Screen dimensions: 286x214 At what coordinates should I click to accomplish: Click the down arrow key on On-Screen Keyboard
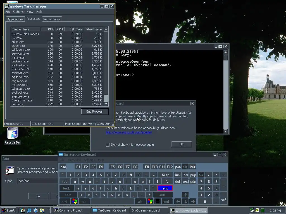(x=185, y=201)
